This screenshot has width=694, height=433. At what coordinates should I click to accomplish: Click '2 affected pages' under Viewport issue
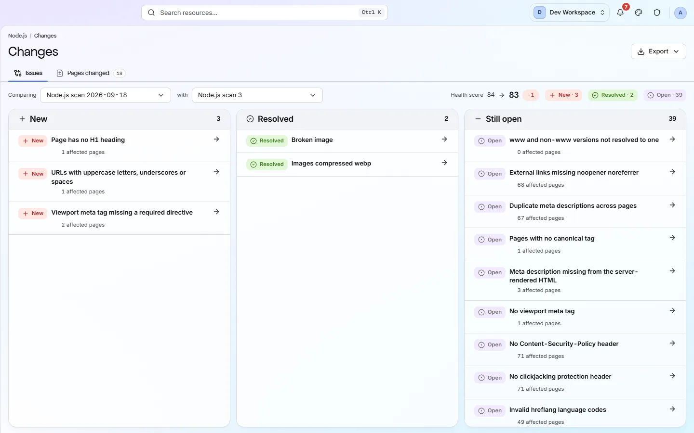point(83,225)
